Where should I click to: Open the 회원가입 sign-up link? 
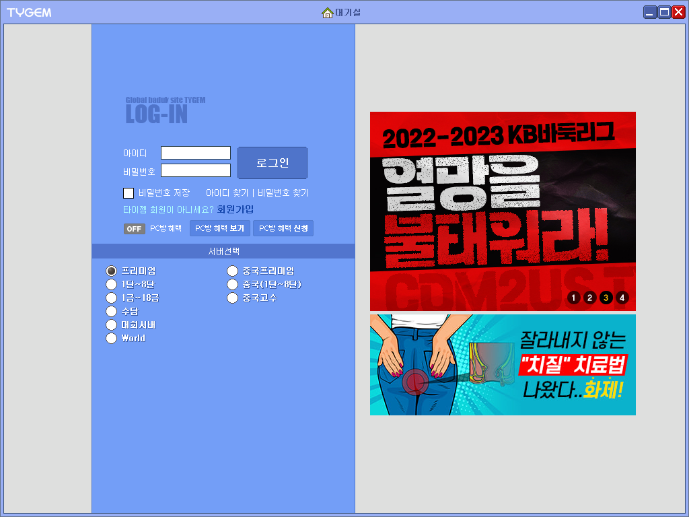pyautogui.click(x=235, y=209)
